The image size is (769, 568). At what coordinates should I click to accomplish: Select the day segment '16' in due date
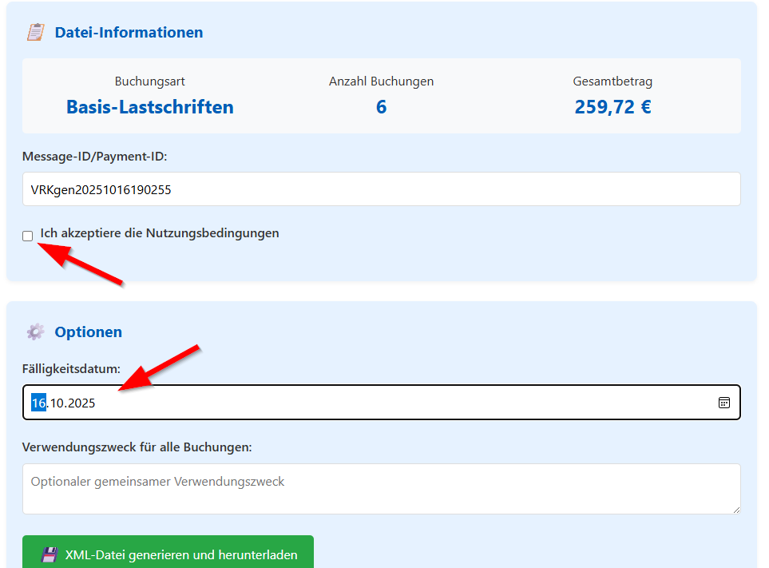click(38, 403)
